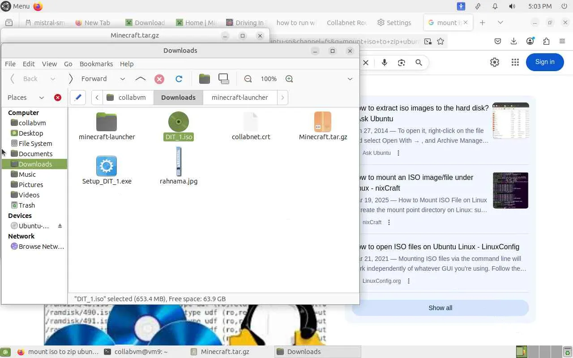Toggle the location bar text entry pencil button
The width and height of the screenshot is (573, 358).
click(x=78, y=98)
